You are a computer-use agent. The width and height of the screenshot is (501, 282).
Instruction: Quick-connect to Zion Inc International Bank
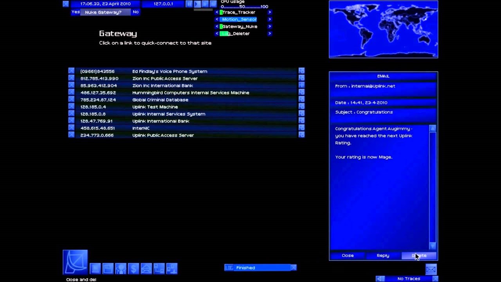(186, 85)
